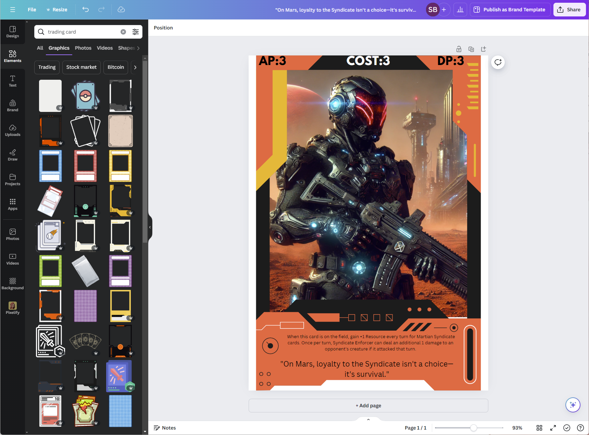Show more suggestion chips arrow
Screen dimensions: 589x435
(x=135, y=67)
